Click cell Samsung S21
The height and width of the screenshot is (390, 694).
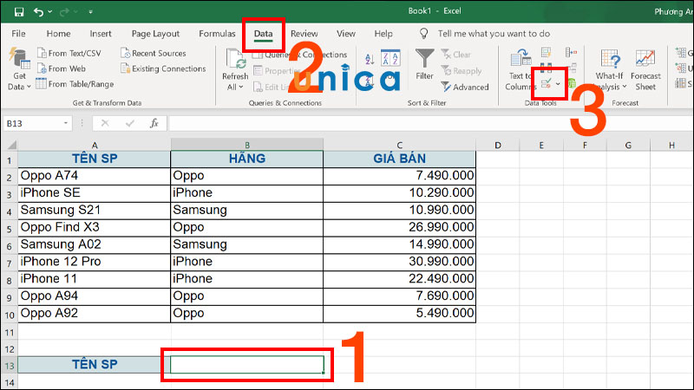(95, 211)
